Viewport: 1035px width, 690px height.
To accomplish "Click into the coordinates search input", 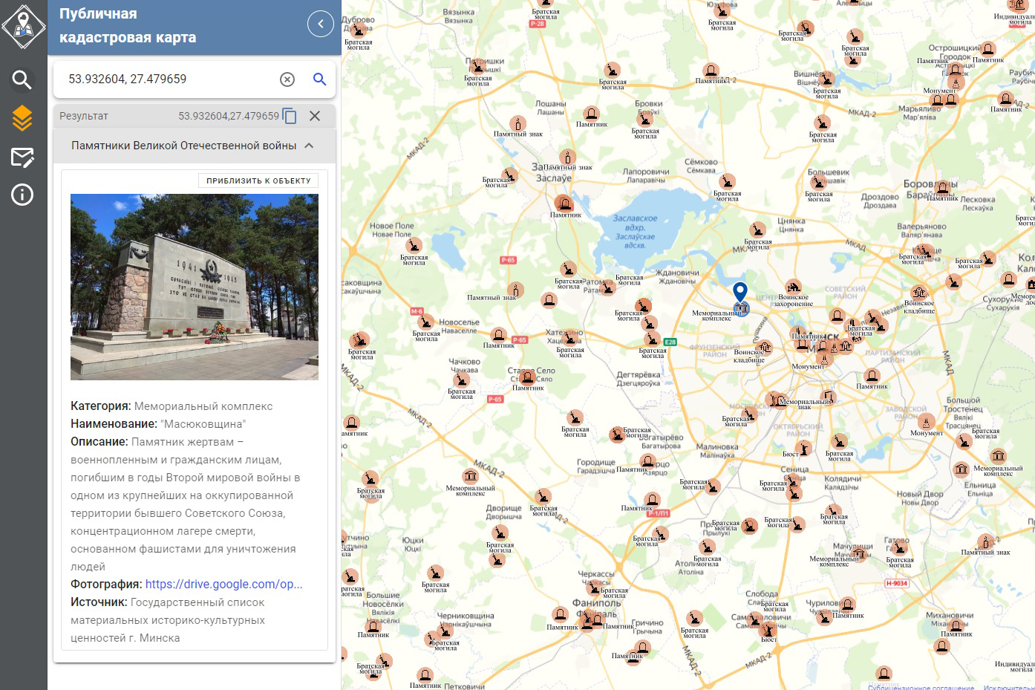I will (167, 79).
